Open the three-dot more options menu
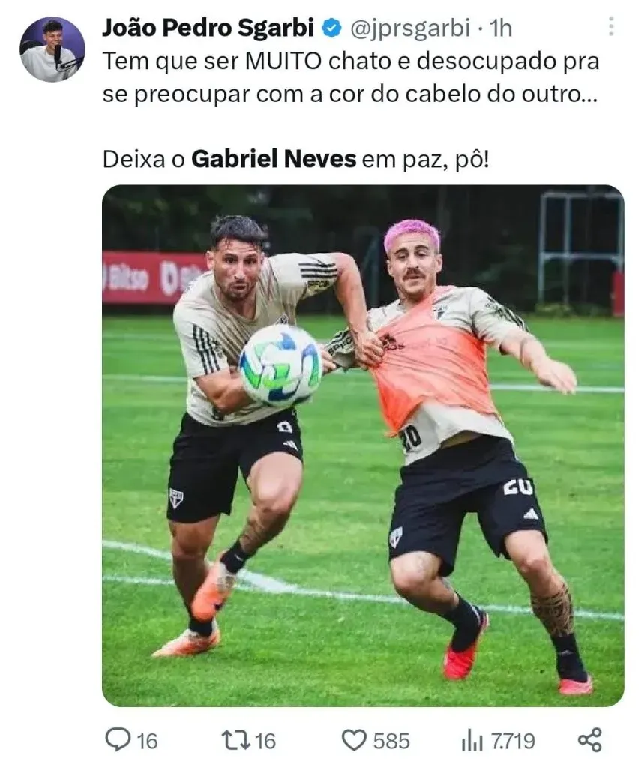Screen dimensions: 644x768 click(611, 26)
